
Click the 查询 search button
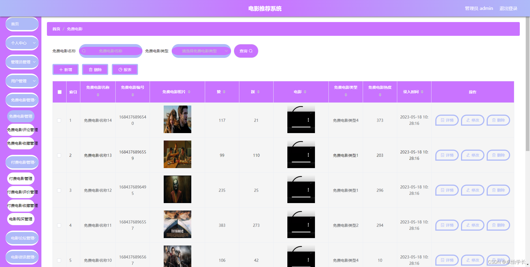coord(246,51)
